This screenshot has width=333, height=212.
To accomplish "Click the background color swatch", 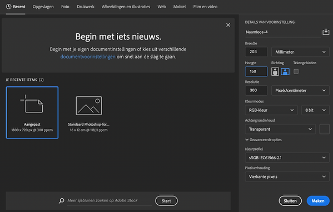I will pos(324,129).
